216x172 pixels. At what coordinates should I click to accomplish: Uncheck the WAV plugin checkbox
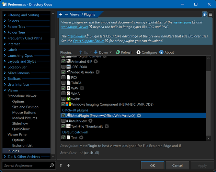(x=64, y=88)
